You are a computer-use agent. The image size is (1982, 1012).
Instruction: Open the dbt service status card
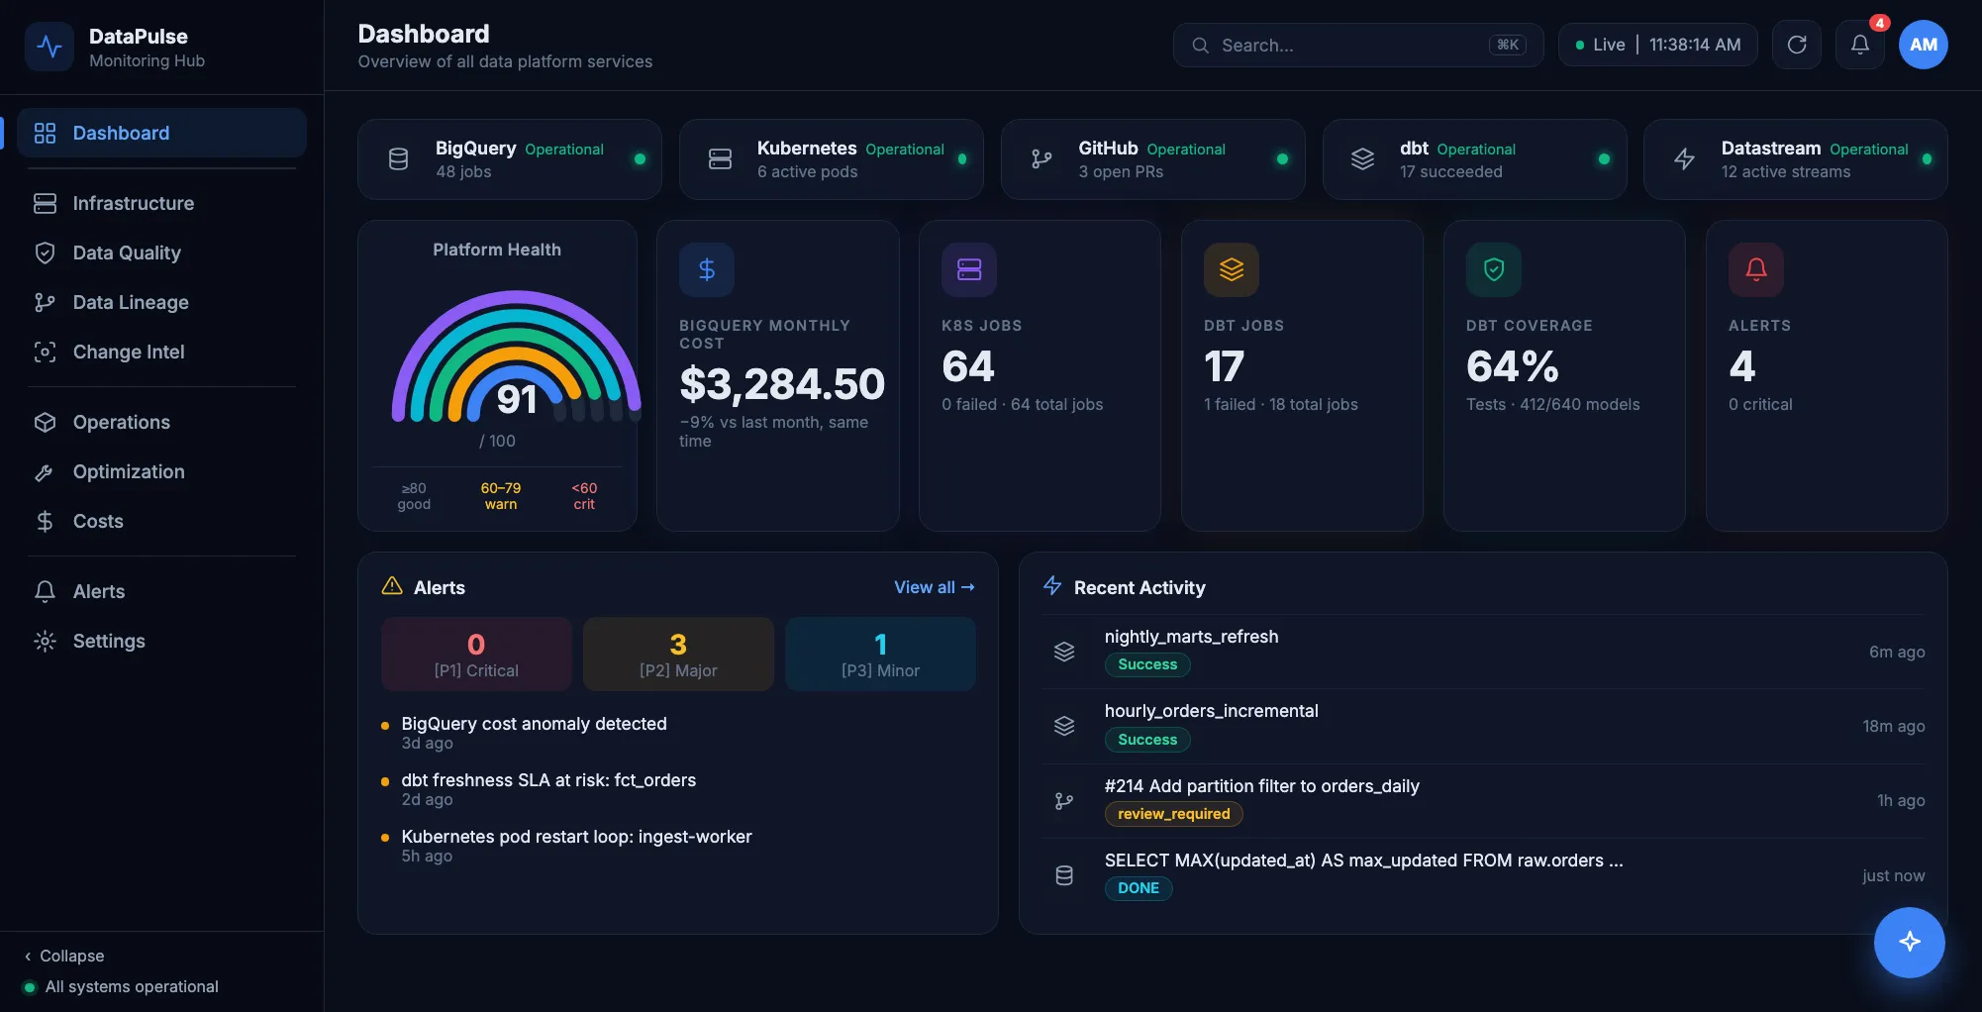(x=1474, y=159)
